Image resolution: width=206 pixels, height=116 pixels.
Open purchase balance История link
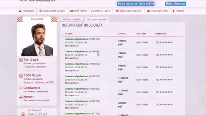point(42,67)
